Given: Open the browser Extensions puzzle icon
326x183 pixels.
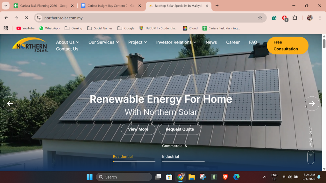Looking at the screenshot, I should 294,18.
